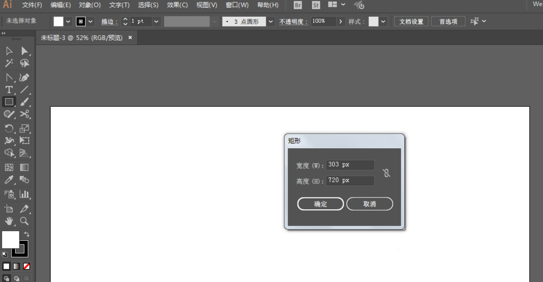The image size is (543, 282).
Task: Open the 编辑(E) menu
Action: pyautogui.click(x=61, y=5)
